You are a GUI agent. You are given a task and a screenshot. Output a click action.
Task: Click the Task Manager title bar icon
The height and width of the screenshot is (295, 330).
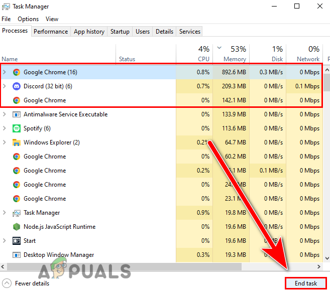6,7
